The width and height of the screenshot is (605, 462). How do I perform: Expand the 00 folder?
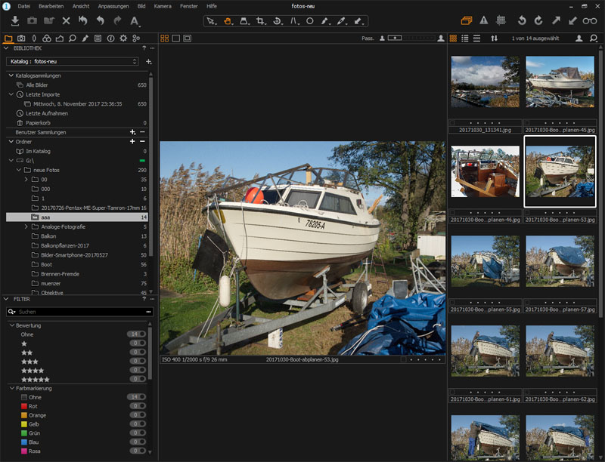(x=26, y=180)
